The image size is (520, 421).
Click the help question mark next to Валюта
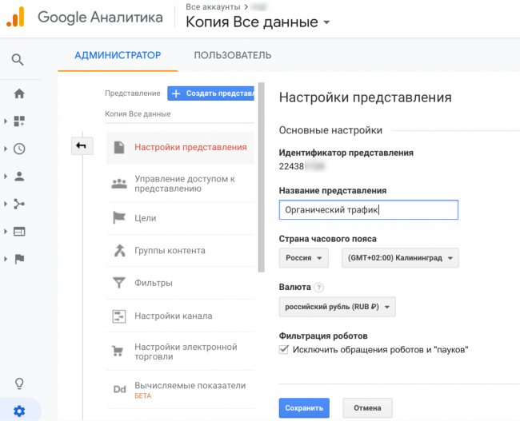(x=319, y=288)
